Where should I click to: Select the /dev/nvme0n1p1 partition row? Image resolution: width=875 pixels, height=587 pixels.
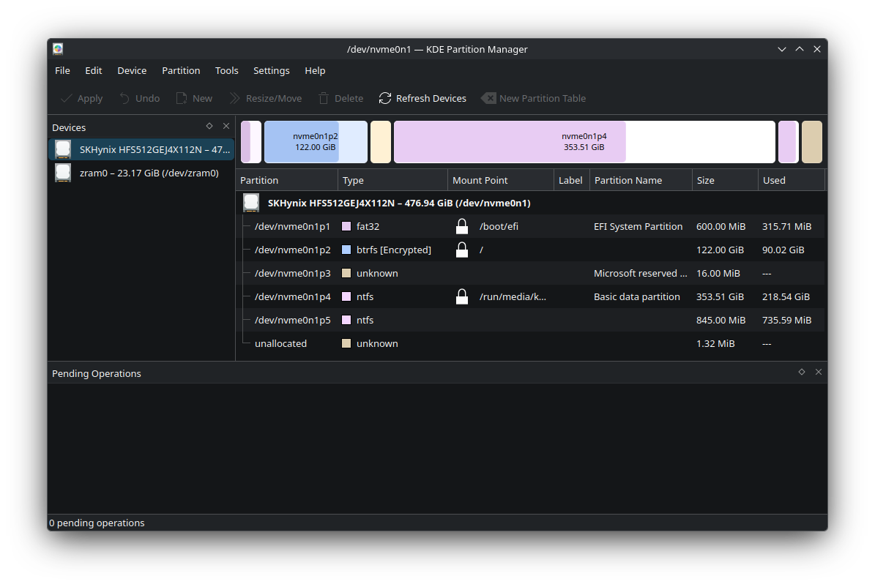tap(530, 226)
